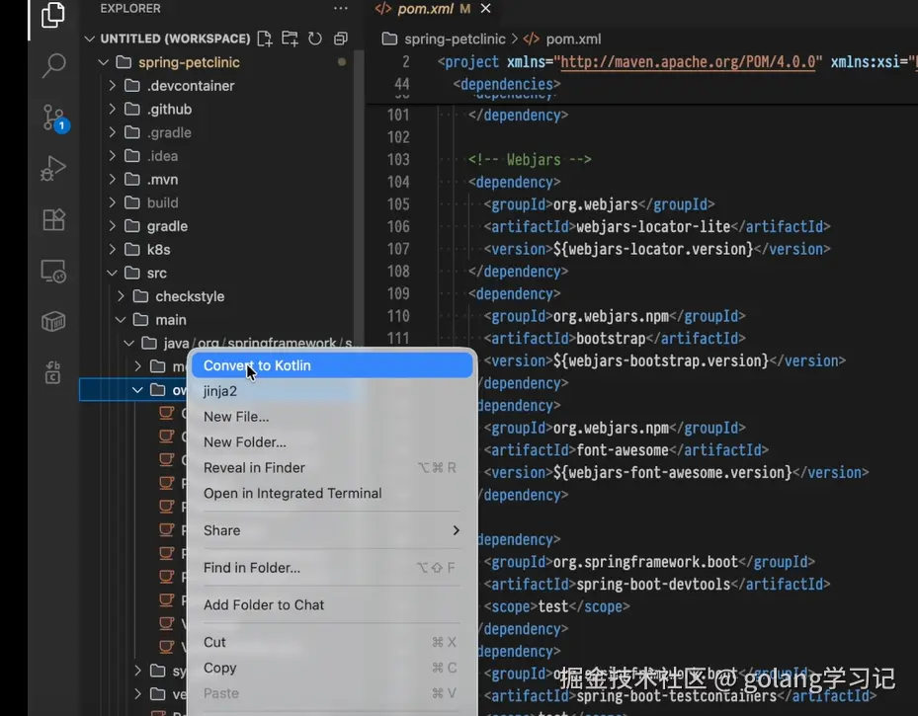Select Cut in context menu

point(332,642)
